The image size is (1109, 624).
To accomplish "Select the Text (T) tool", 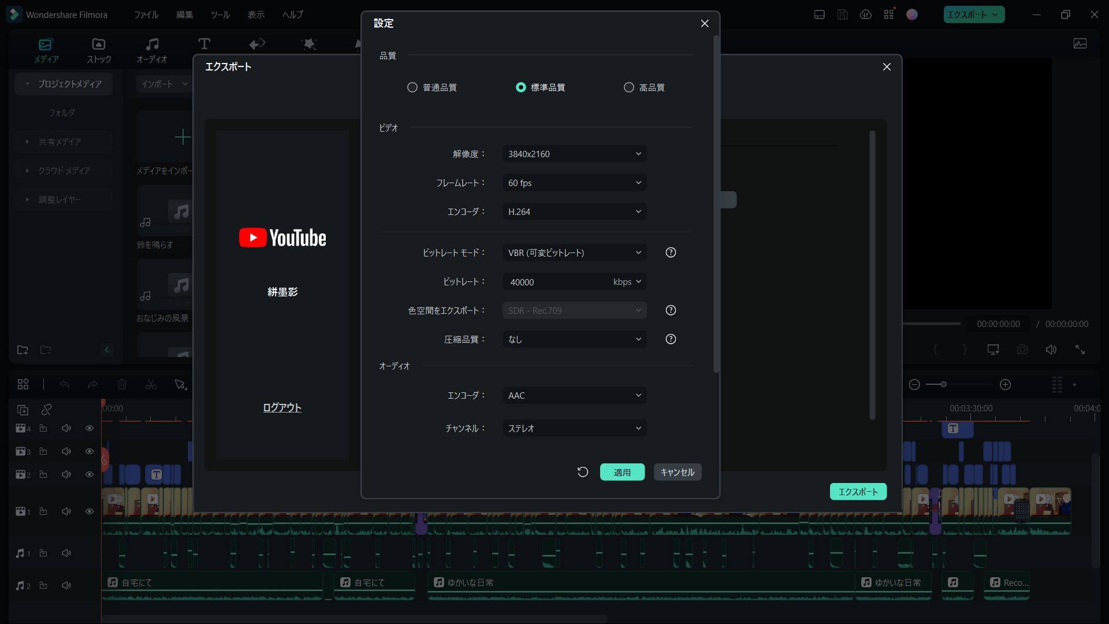I will [205, 43].
